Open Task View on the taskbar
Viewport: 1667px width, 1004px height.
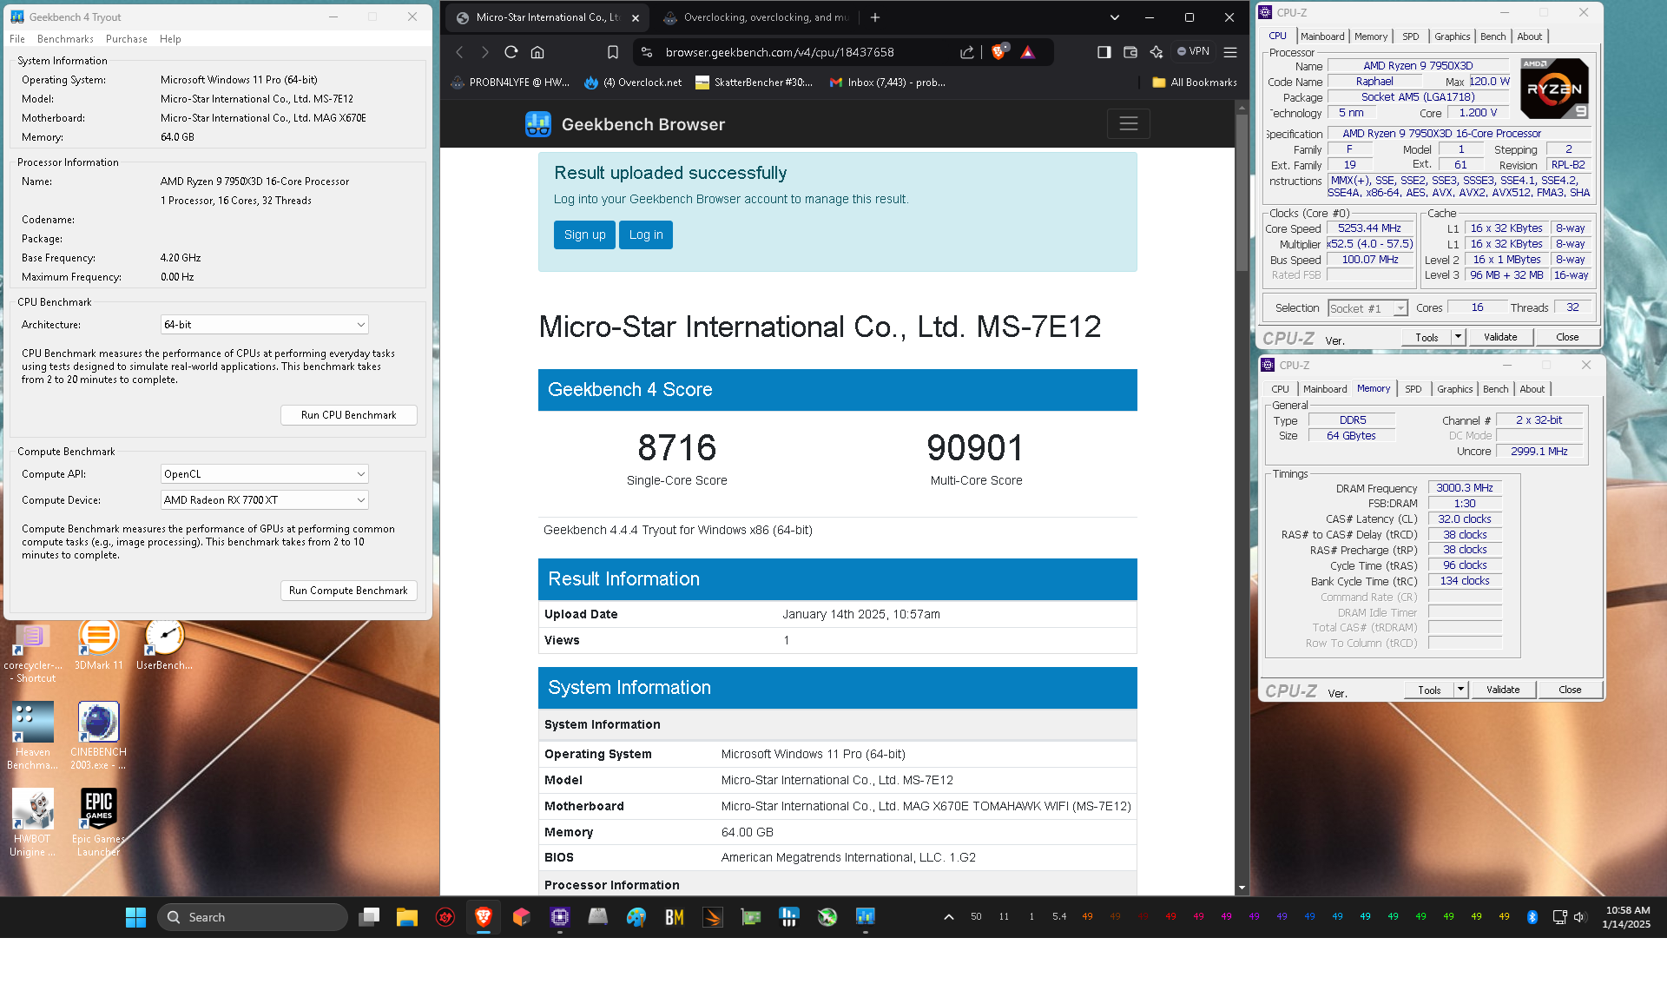point(369,917)
